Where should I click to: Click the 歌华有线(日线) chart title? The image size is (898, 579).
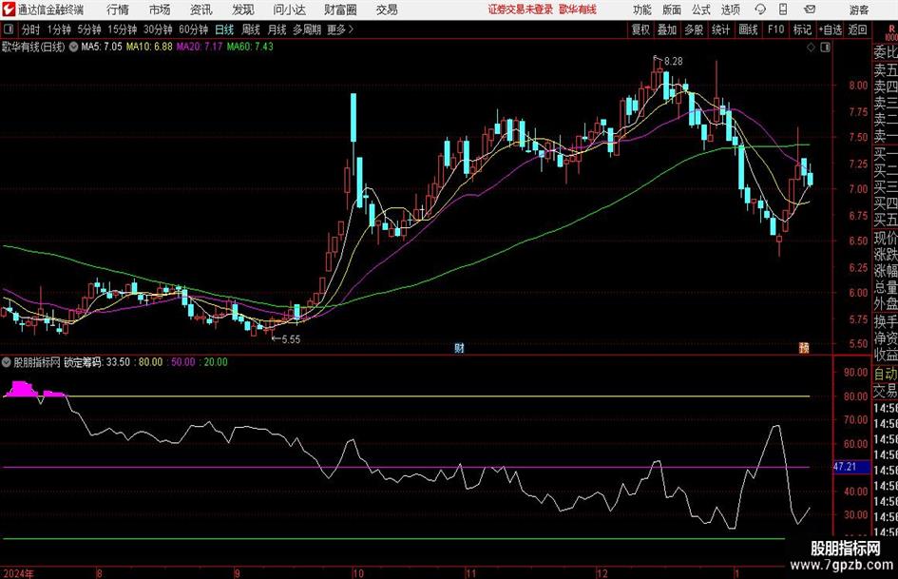pyautogui.click(x=33, y=47)
